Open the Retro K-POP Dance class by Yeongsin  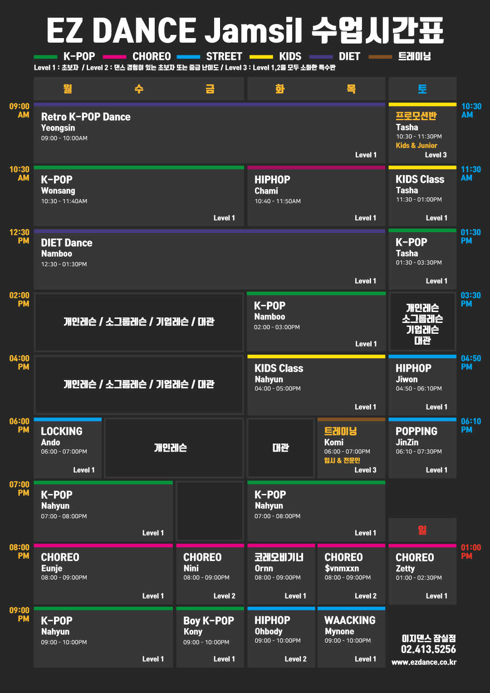tap(209, 133)
